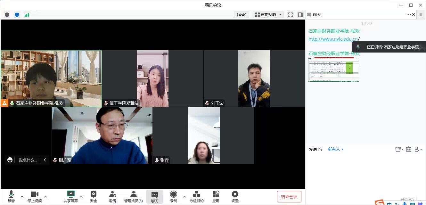Enter fullscreen mode using the fullscreen icon
This screenshot has width=426, height=205.
click(x=291, y=15)
